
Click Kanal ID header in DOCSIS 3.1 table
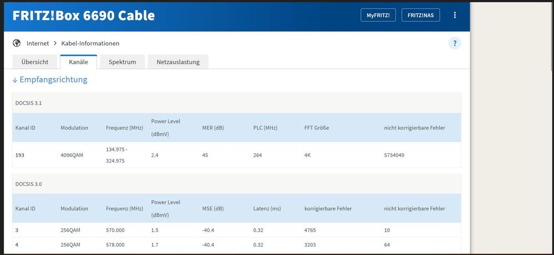pyautogui.click(x=25, y=128)
